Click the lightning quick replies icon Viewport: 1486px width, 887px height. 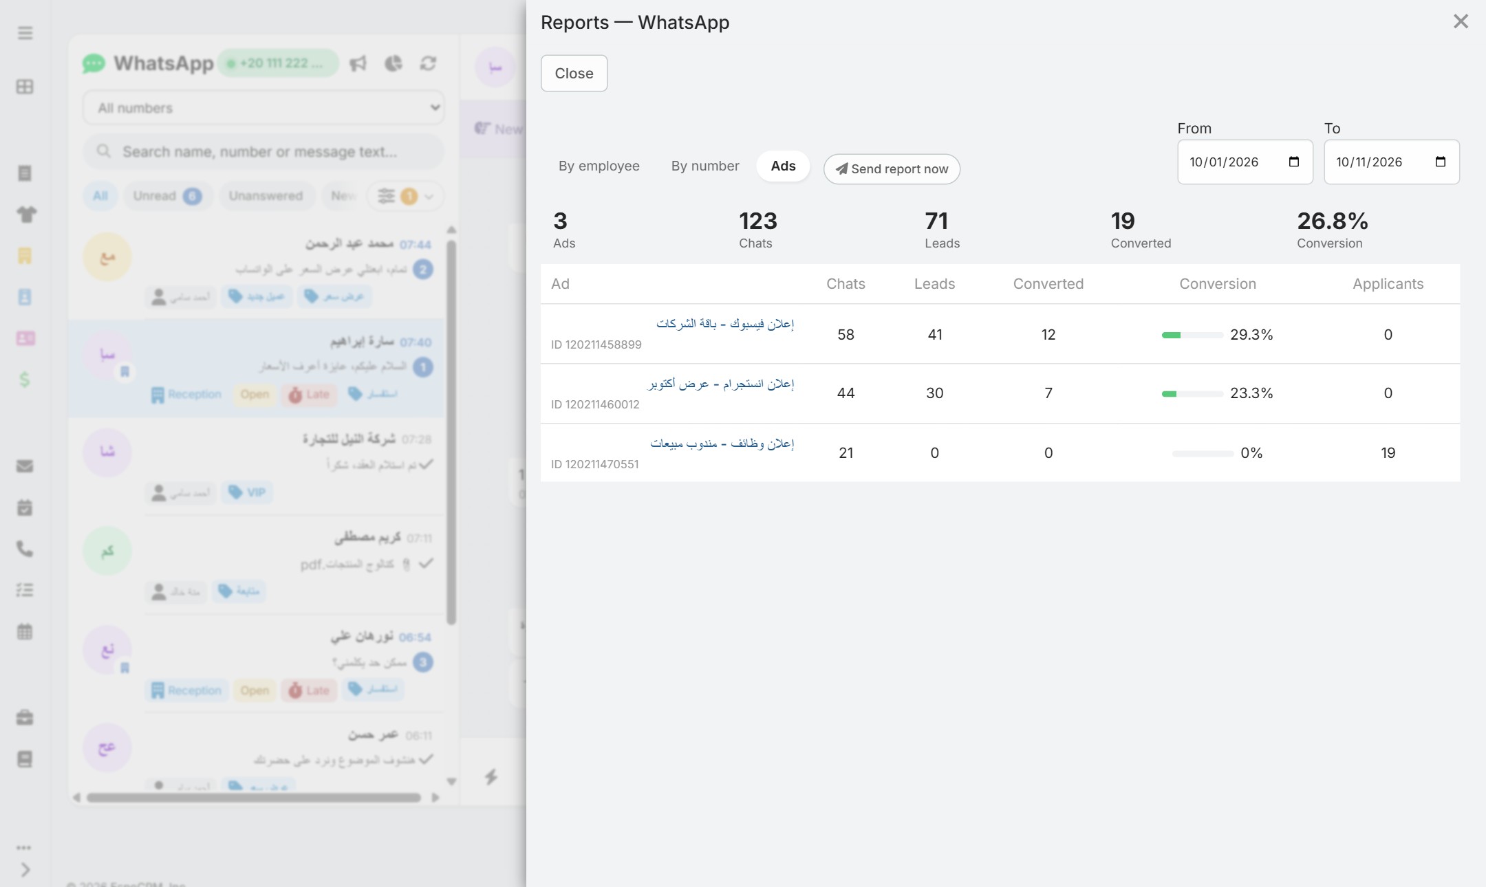coord(491,777)
